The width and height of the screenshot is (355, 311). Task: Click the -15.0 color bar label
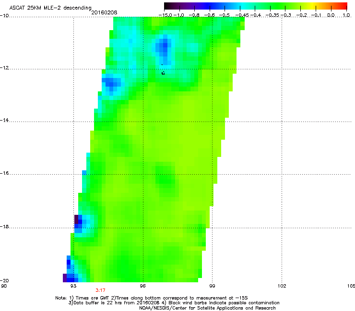tap(166, 15)
